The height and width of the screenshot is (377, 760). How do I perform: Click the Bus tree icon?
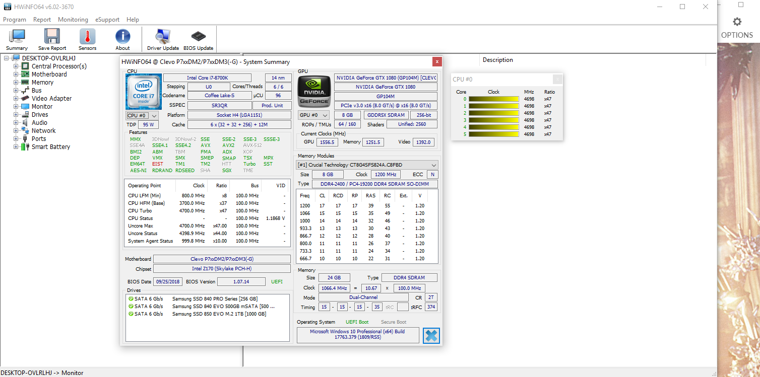pos(25,90)
